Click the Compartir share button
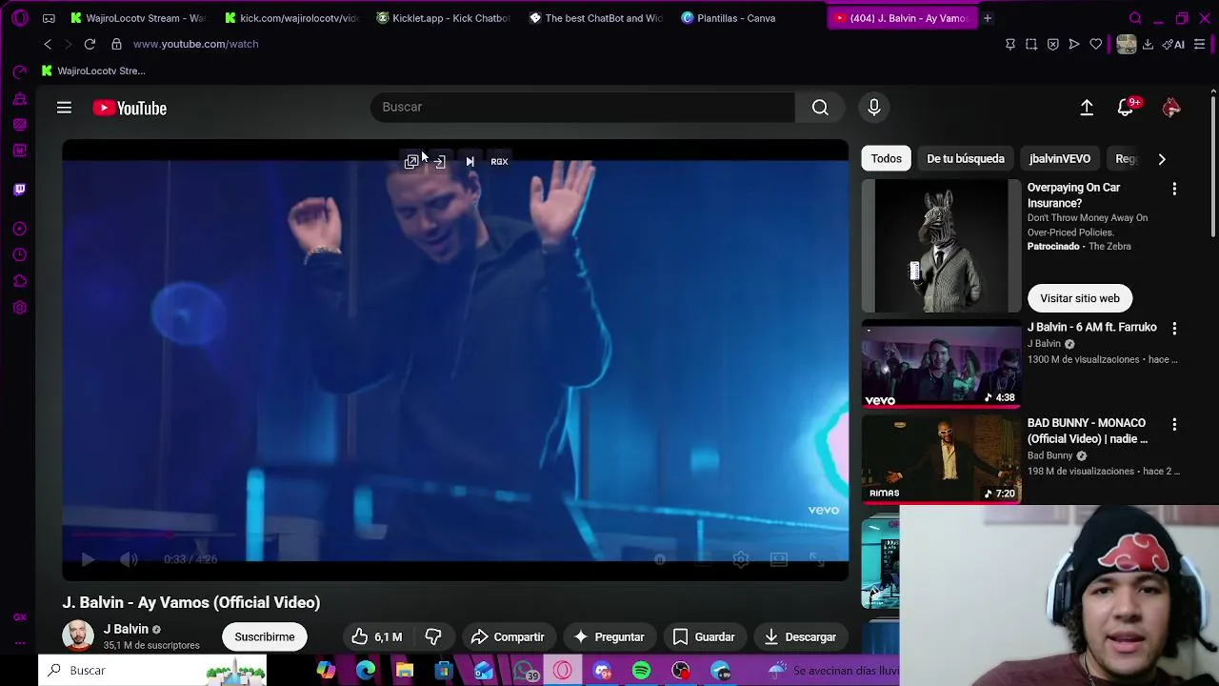 [508, 636]
